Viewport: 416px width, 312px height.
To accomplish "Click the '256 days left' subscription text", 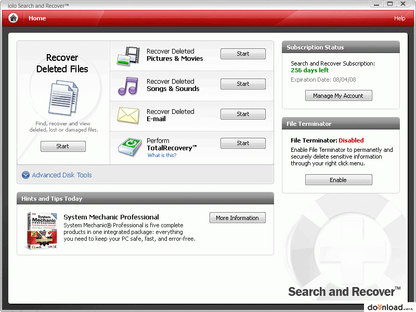I will [309, 70].
